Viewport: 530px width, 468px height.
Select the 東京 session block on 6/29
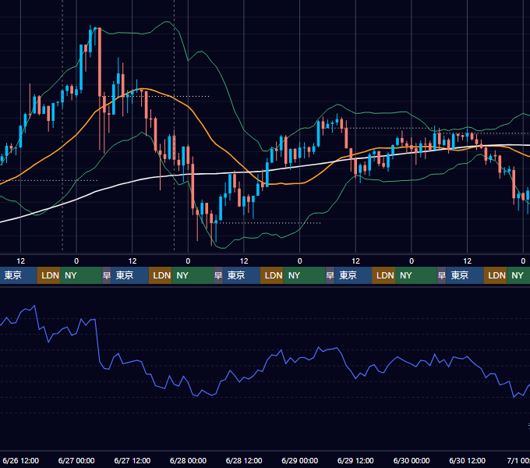click(353, 275)
